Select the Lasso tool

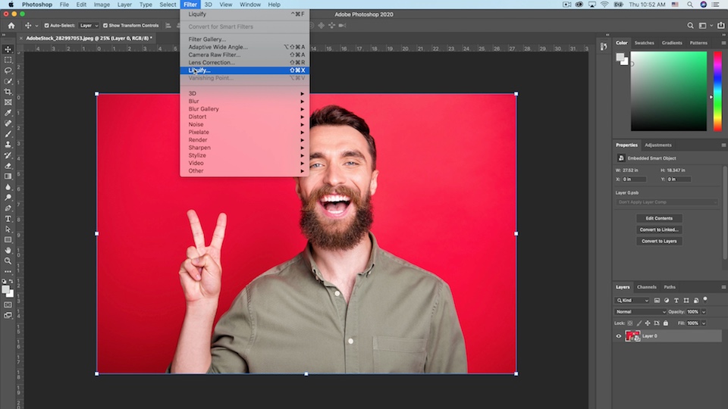8,70
